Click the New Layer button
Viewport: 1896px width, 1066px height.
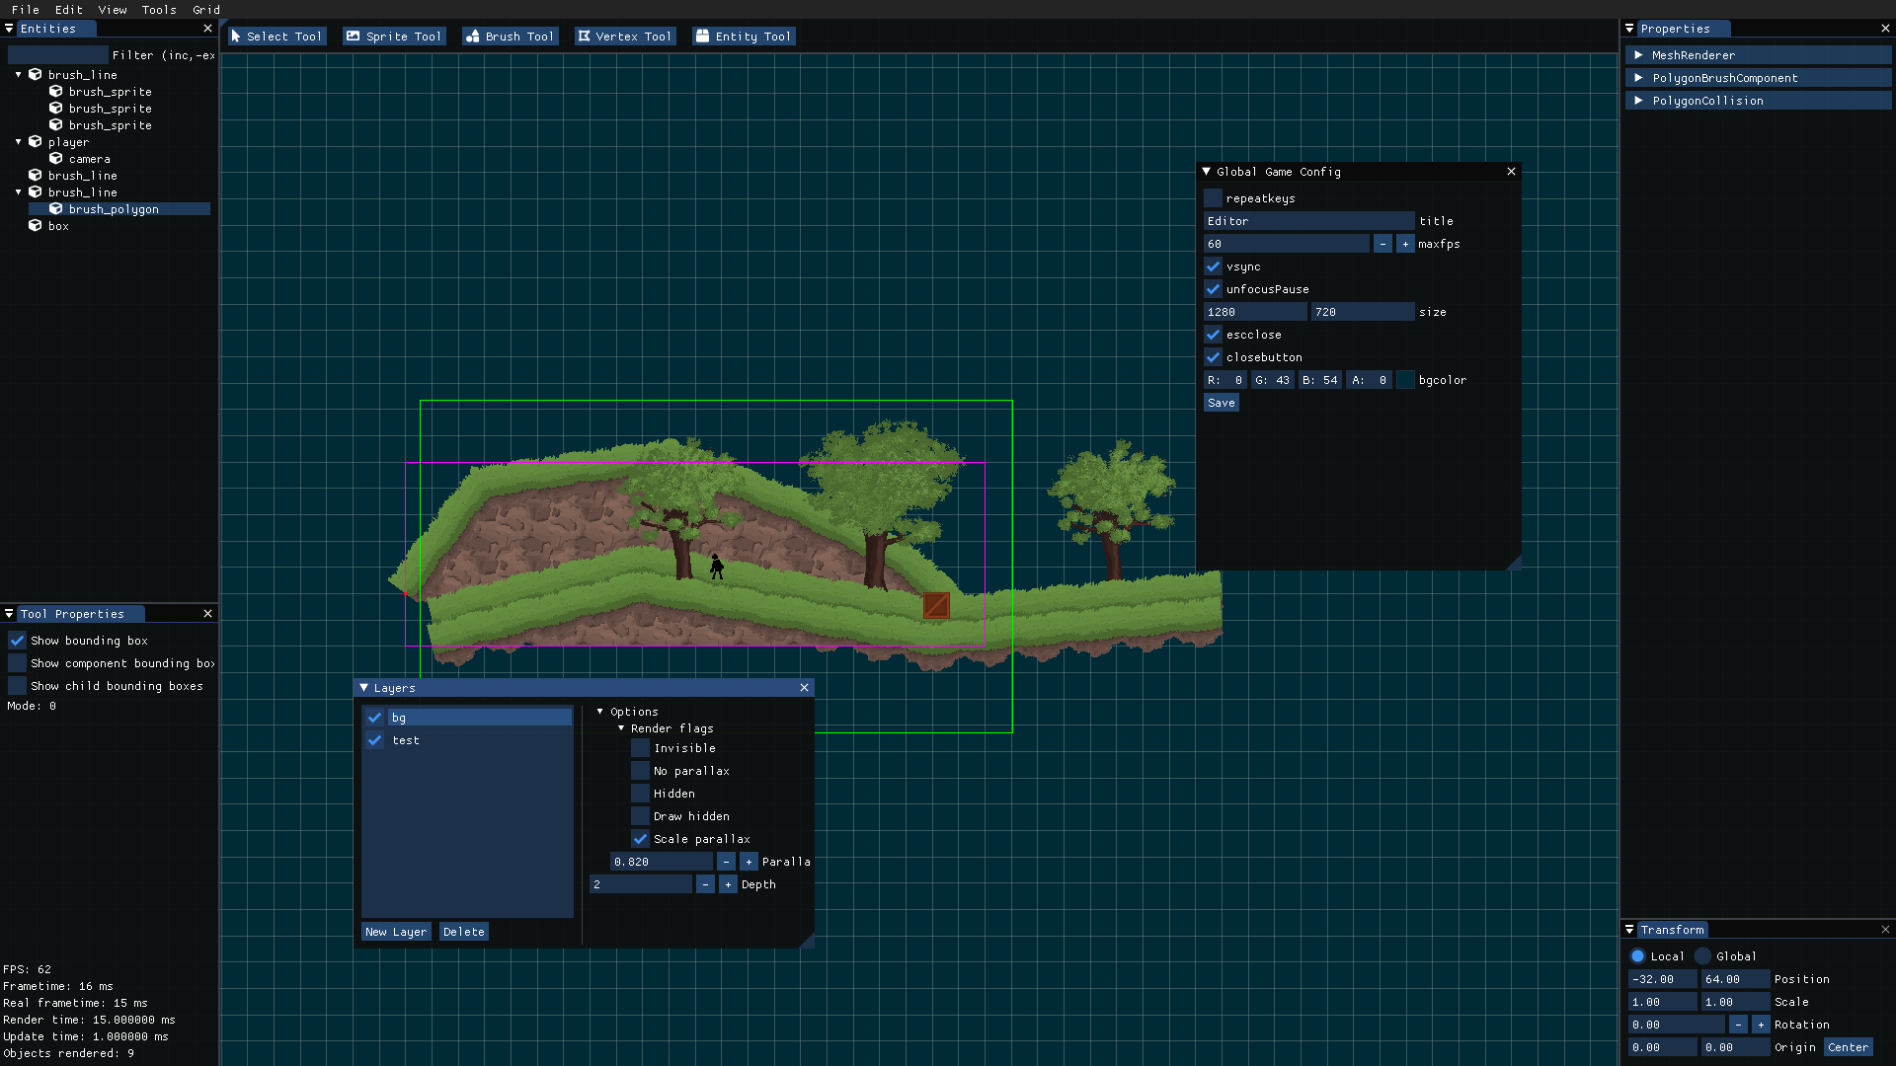point(396,932)
